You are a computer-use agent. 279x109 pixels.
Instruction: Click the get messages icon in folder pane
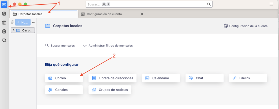[x=12, y=22]
